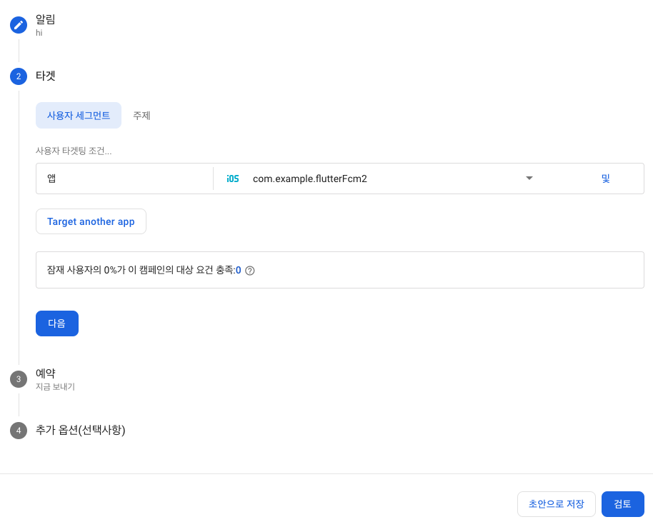
Task: Click the step 3 circle for 예약
Action: pos(19,379)
